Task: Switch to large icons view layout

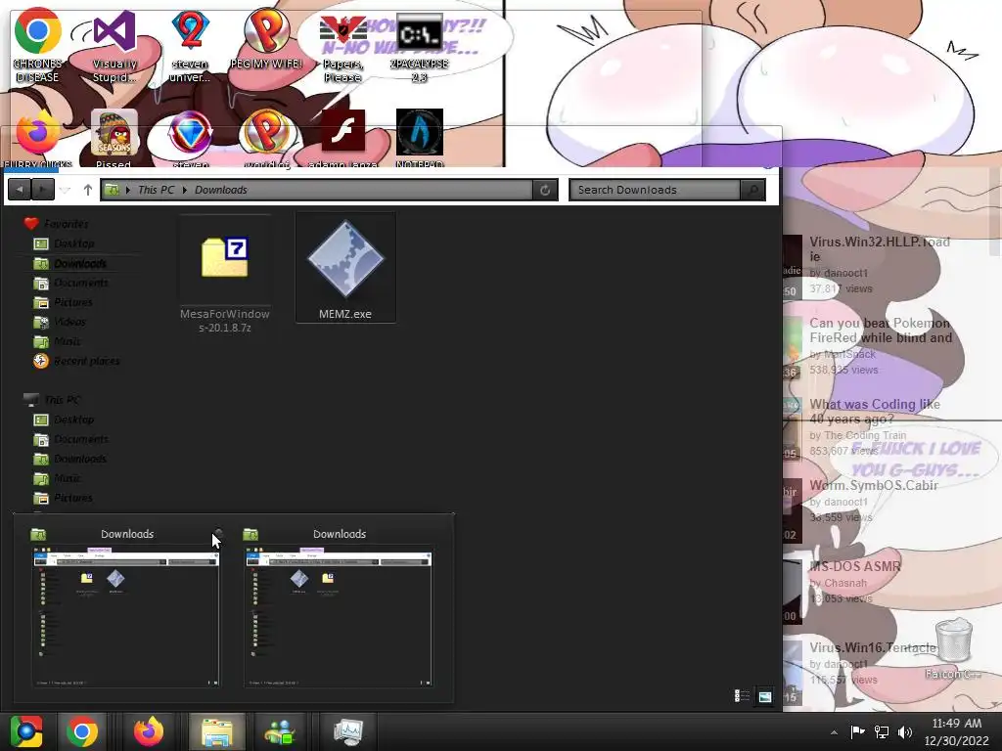Action: point(764,696)
